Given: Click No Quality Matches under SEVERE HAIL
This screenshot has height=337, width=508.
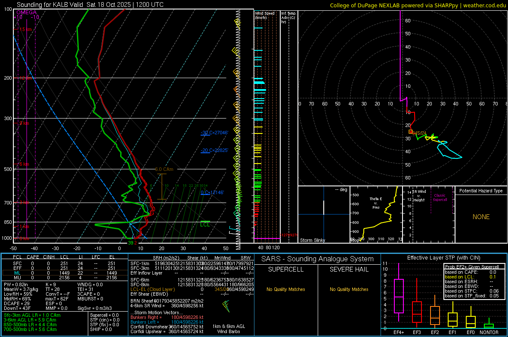Looking at the screenshot, I should (x=349, y=289).
